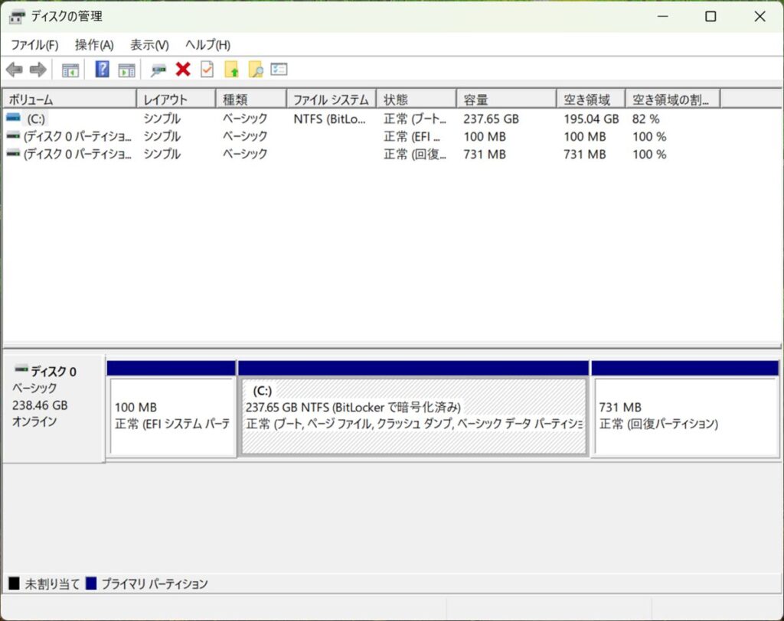Screen dimensions: 784x621
Task: Select the 731 MB recovery volume list row
Action: tap(69, 154)
